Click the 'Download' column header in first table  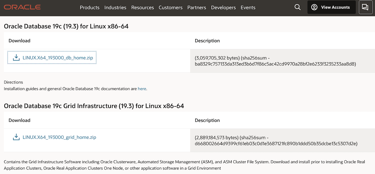pos(19,41)
